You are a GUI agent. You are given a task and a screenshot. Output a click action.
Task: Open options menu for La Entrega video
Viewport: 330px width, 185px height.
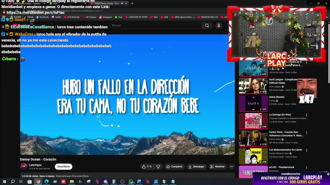[x=307, y=115]
